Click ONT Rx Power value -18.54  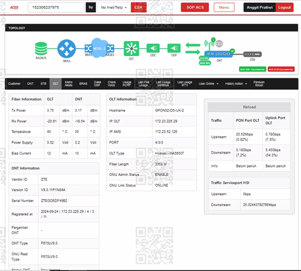point(79,121)
